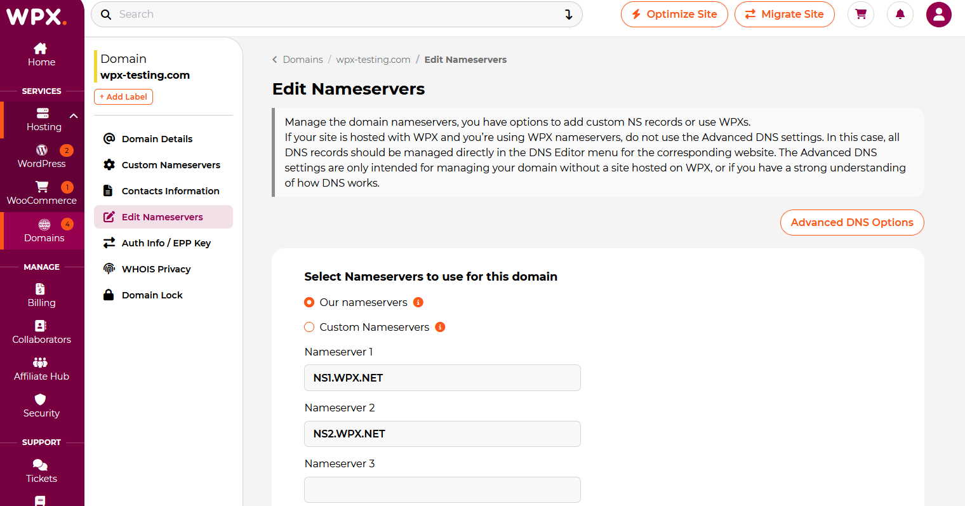Click the search bar arrow icon
This screenshot has height=506, width=965.
pos(569,15)
